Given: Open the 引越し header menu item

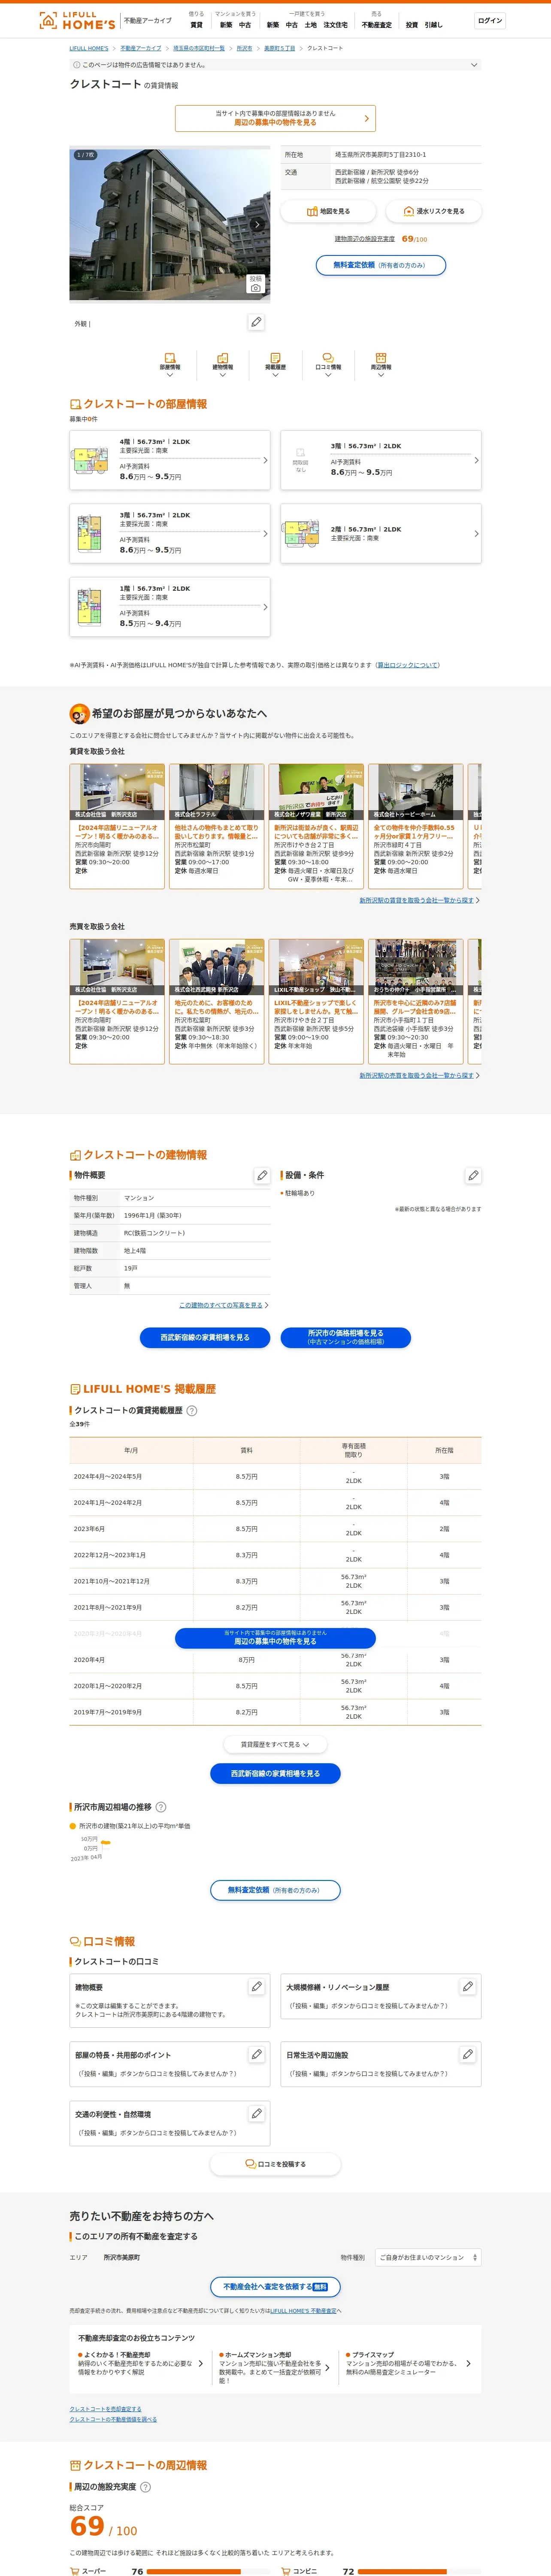Looking at the screenshot, I should (x=433, y=25).
